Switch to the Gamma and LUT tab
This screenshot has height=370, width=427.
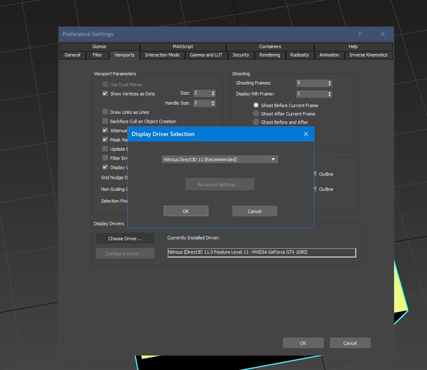point(206,55)
